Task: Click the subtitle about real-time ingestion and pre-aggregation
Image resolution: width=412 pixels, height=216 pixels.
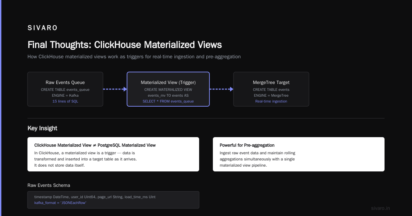Action: 134,57
